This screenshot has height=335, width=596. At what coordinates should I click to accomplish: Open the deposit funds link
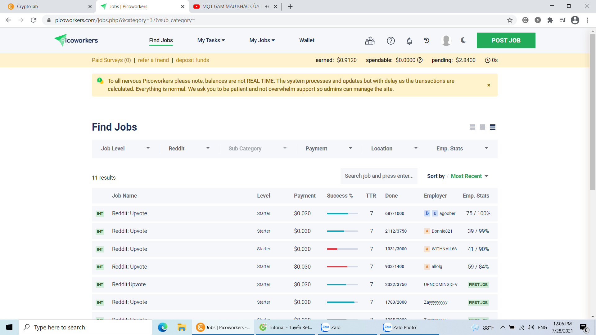(x=192, y=60)
